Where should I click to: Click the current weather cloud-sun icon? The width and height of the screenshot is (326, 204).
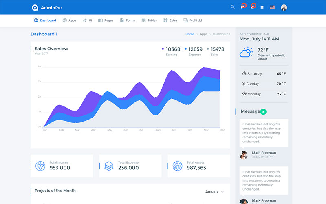tap(246, 52)
